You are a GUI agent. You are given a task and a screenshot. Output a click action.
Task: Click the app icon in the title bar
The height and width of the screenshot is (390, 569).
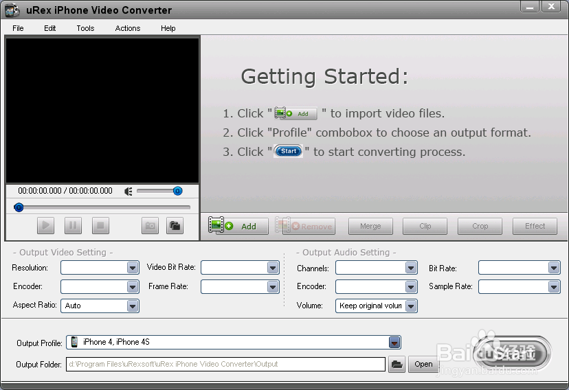pyautogui.click(x=12, y=10)
